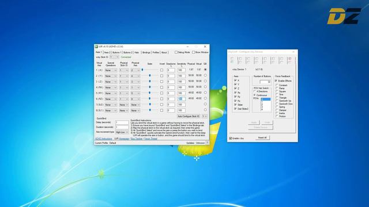Screen dimensions: 369x207
Task: Tick the Show Window checkbox
Action: [x=193, y=52]
